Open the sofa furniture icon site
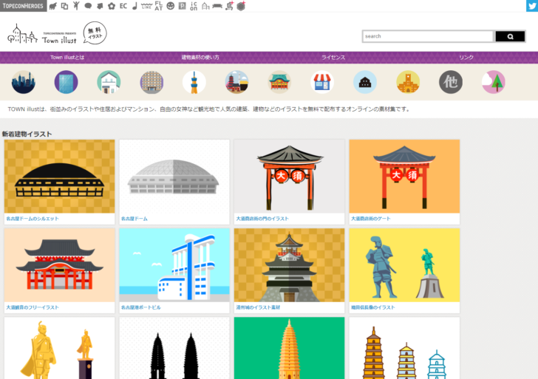Image resolution: width=538 pixels, height=379 pixels. coord(217,6)
